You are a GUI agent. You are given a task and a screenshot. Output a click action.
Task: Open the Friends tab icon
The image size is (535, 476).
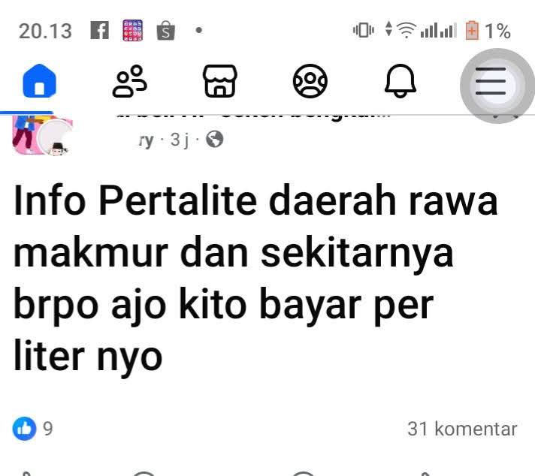coord(130,81)
